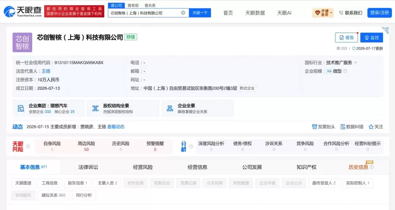Click the 最终受益人 2 sub-tab
This screenshot has height=210, width=395.
point(324,183)
